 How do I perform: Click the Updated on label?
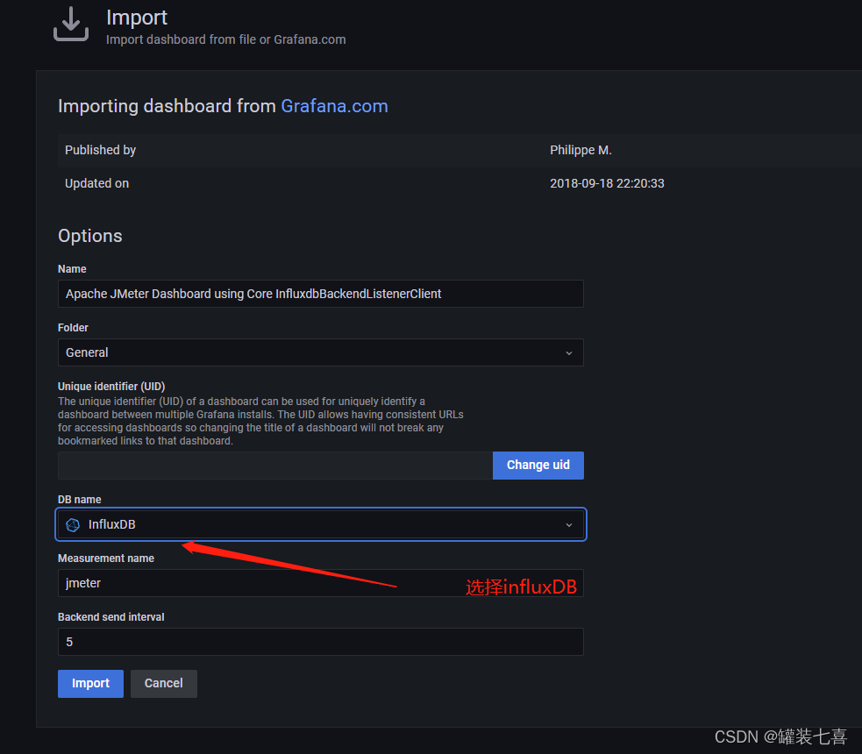click(96, 183)
